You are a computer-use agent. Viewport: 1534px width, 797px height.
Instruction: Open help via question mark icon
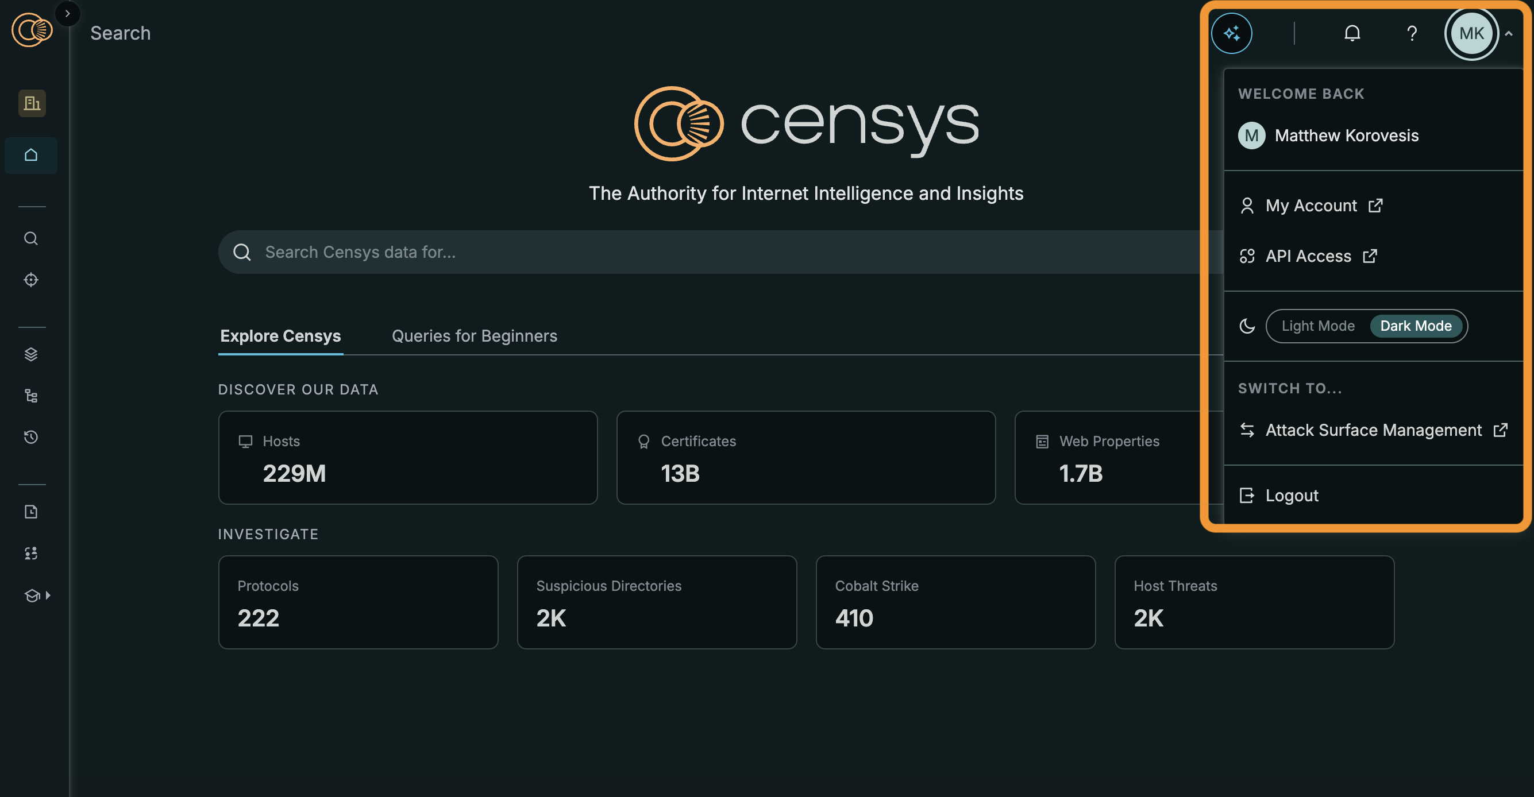(1411, 33)
